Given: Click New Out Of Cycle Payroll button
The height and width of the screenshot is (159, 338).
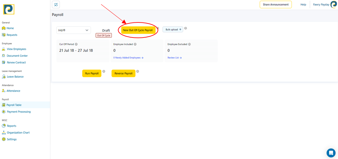Looking at the screenshot, I should (138, 30).
